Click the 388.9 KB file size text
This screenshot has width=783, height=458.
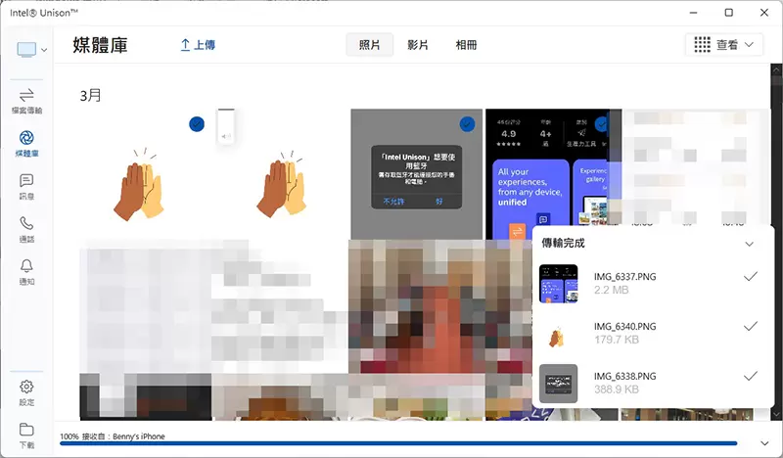(617, 389)
